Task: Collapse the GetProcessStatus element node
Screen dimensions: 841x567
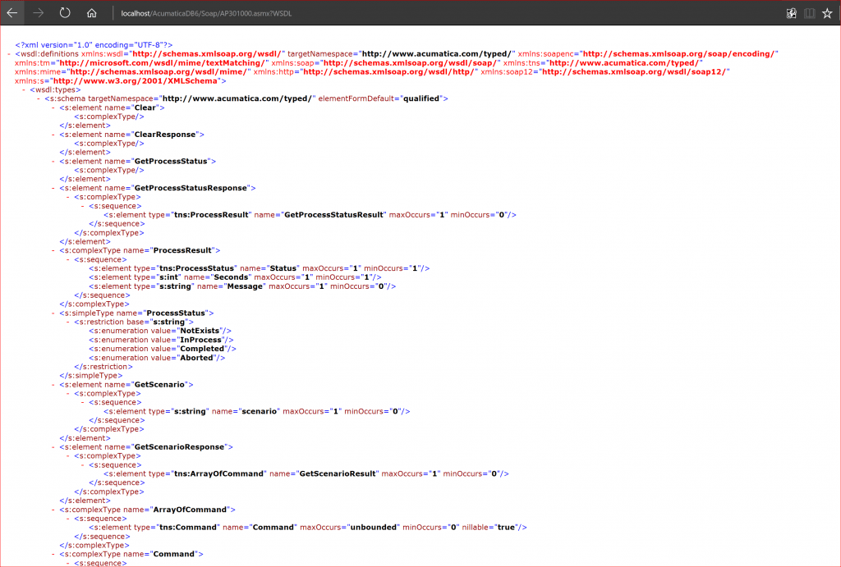Action: pyautogui.click(x=53, y=162)
